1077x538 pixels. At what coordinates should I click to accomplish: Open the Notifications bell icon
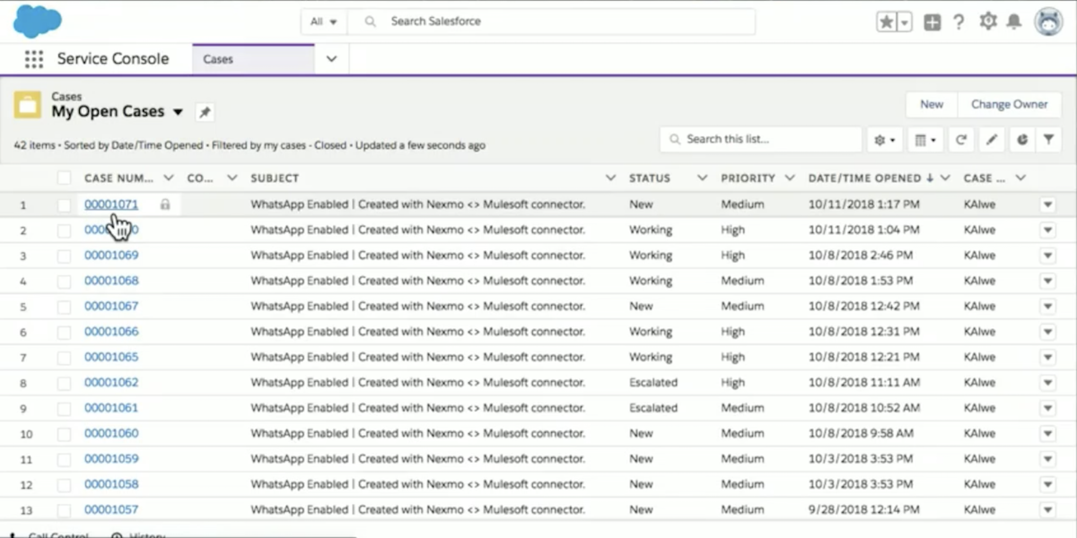coord(1014,22)
